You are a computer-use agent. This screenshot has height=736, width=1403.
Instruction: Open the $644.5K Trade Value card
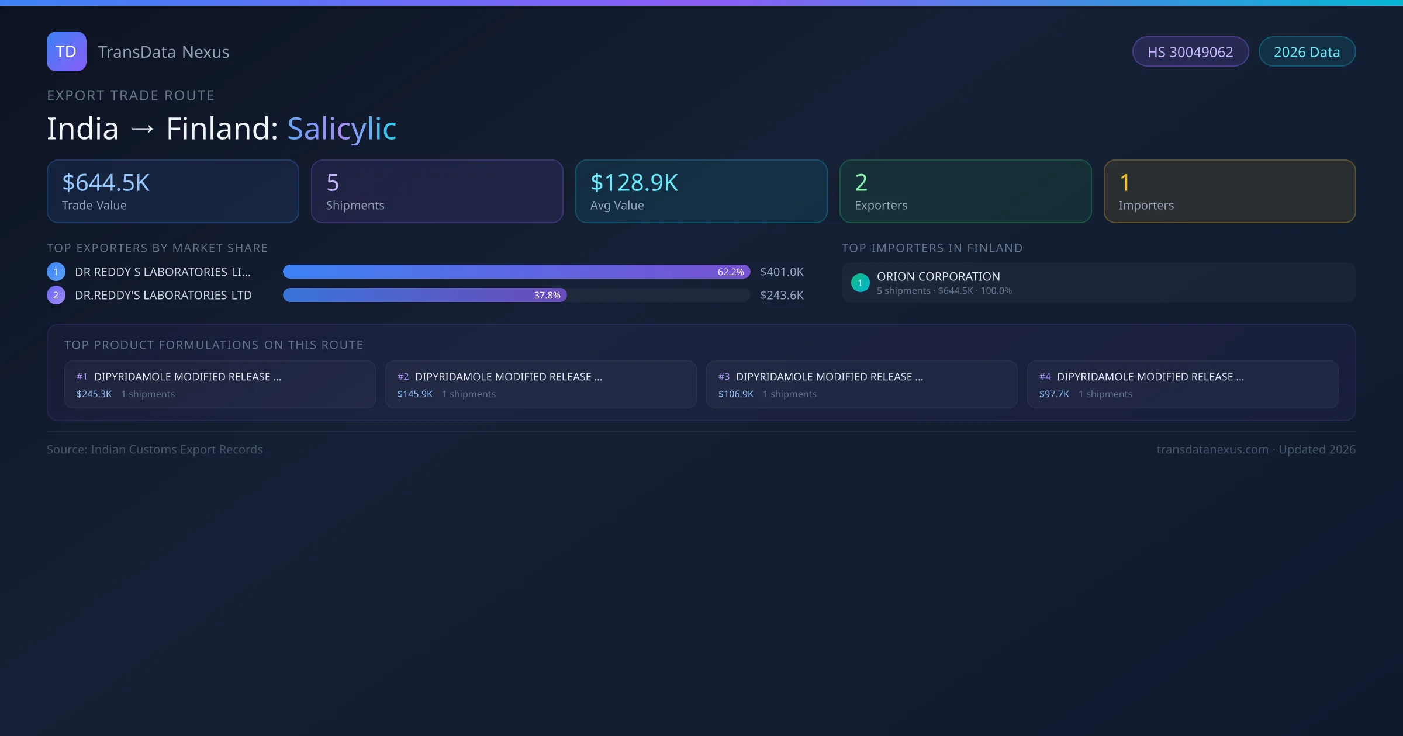point(172,192)
